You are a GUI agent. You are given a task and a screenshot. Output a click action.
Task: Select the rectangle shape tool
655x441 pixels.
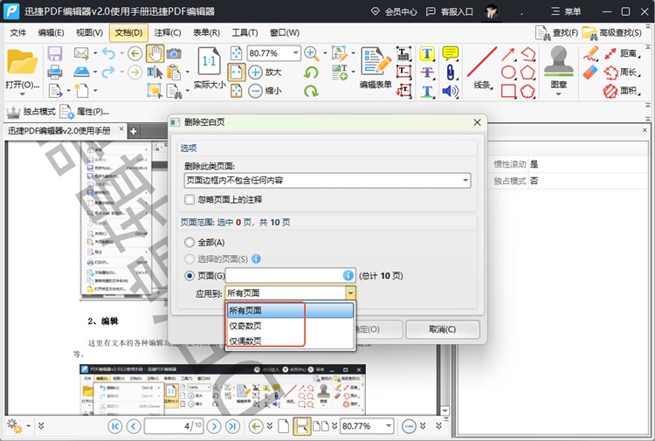pyautogui.click(x=508, y=91)
